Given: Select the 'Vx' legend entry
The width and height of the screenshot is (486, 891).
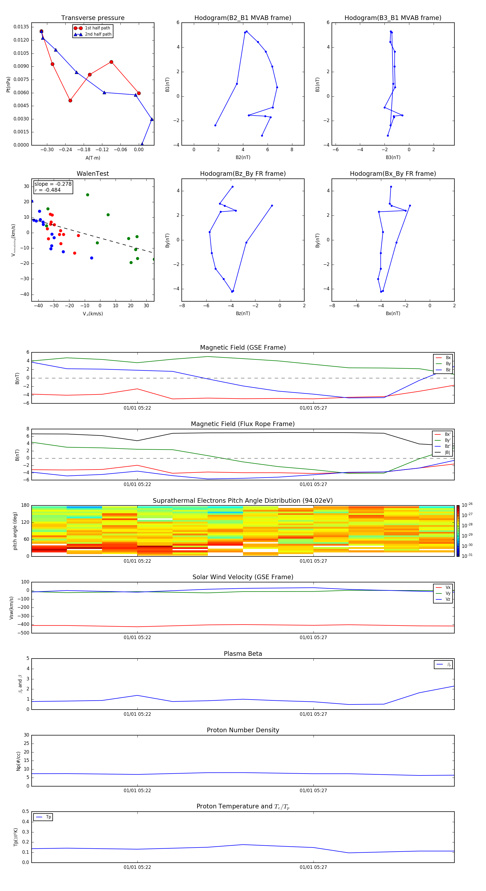Looking at the screenshot, I should pos(443,587).
